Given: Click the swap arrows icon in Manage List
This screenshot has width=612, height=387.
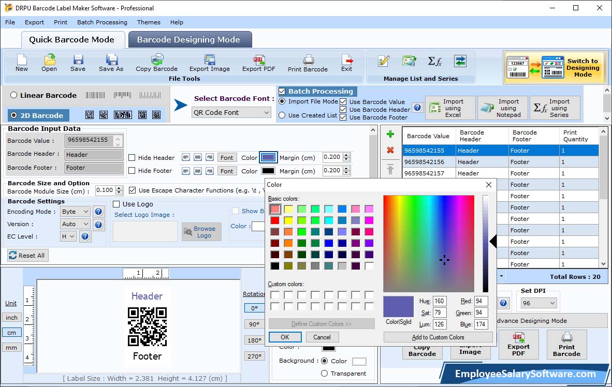Looking at the screenshot, I should click(460, 61).
